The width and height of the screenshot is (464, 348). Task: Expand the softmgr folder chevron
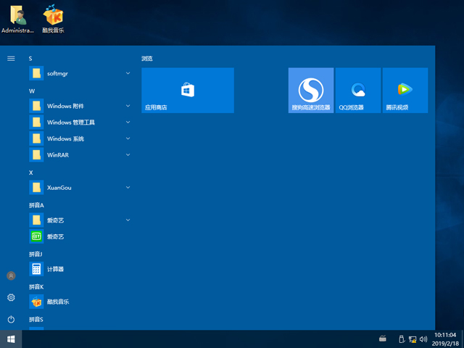[x=128, y=73]
